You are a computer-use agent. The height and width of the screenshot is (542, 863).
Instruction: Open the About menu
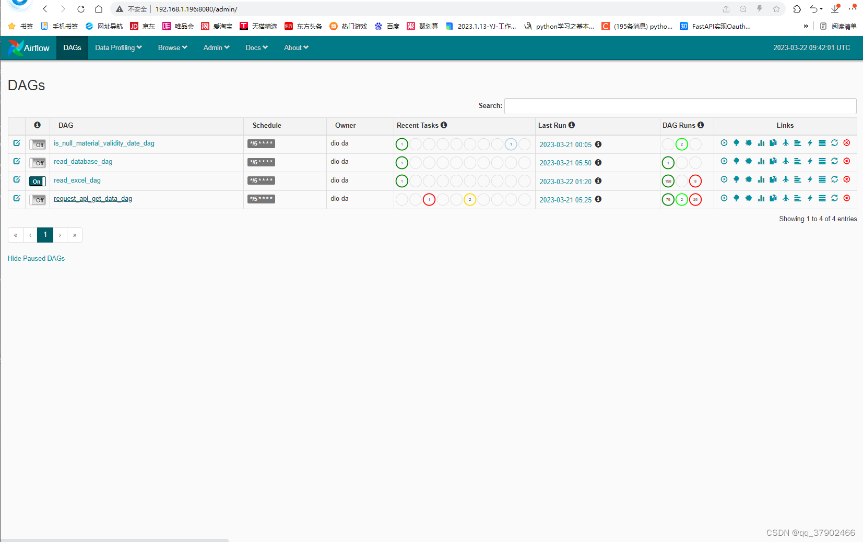[x=295, y=47]
